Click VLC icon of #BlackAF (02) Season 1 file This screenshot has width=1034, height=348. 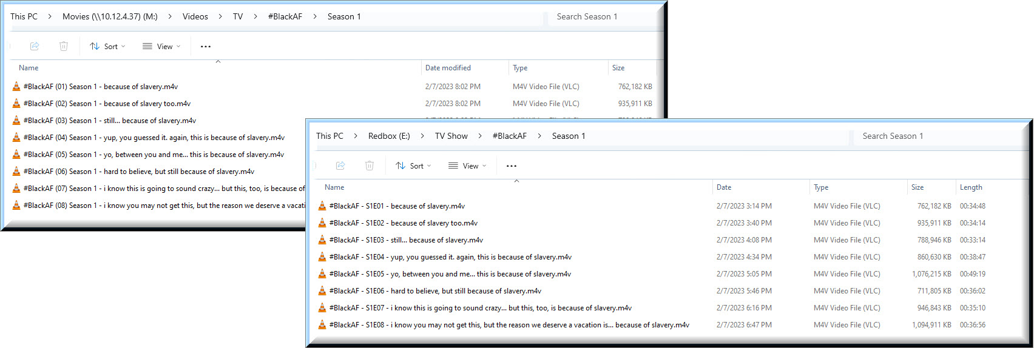[x=16, y=104]
